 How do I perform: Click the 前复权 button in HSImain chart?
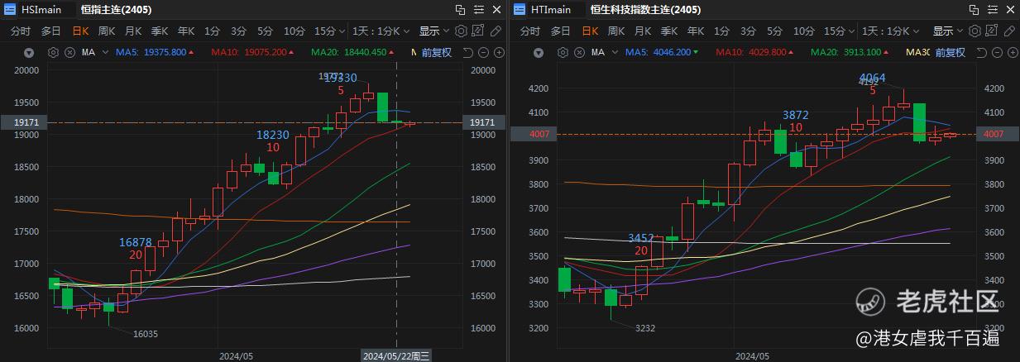[436, 52]
